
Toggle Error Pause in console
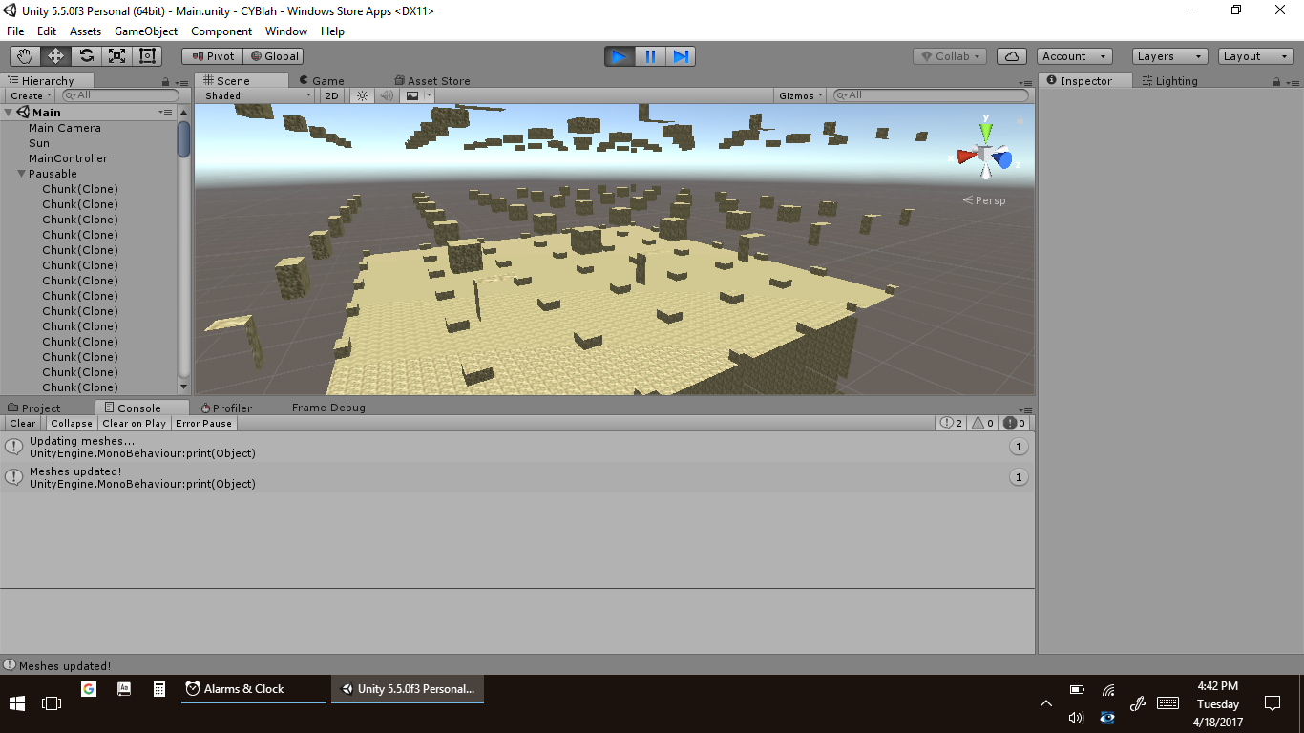pos(203,423)
